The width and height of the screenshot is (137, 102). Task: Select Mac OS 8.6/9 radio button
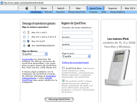point(24,41)
